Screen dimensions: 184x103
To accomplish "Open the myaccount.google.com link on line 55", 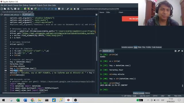I will click(x=68, y=82).
